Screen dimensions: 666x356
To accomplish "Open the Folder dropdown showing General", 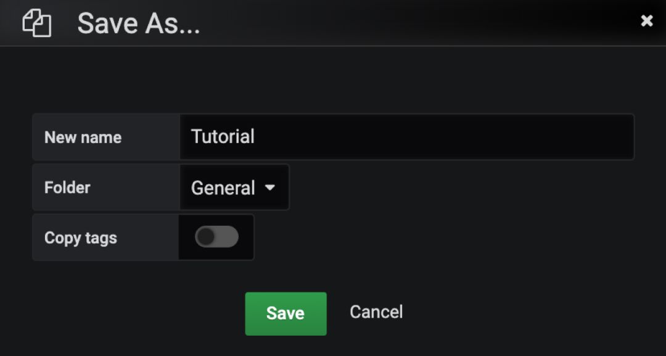I will [234, 188].
